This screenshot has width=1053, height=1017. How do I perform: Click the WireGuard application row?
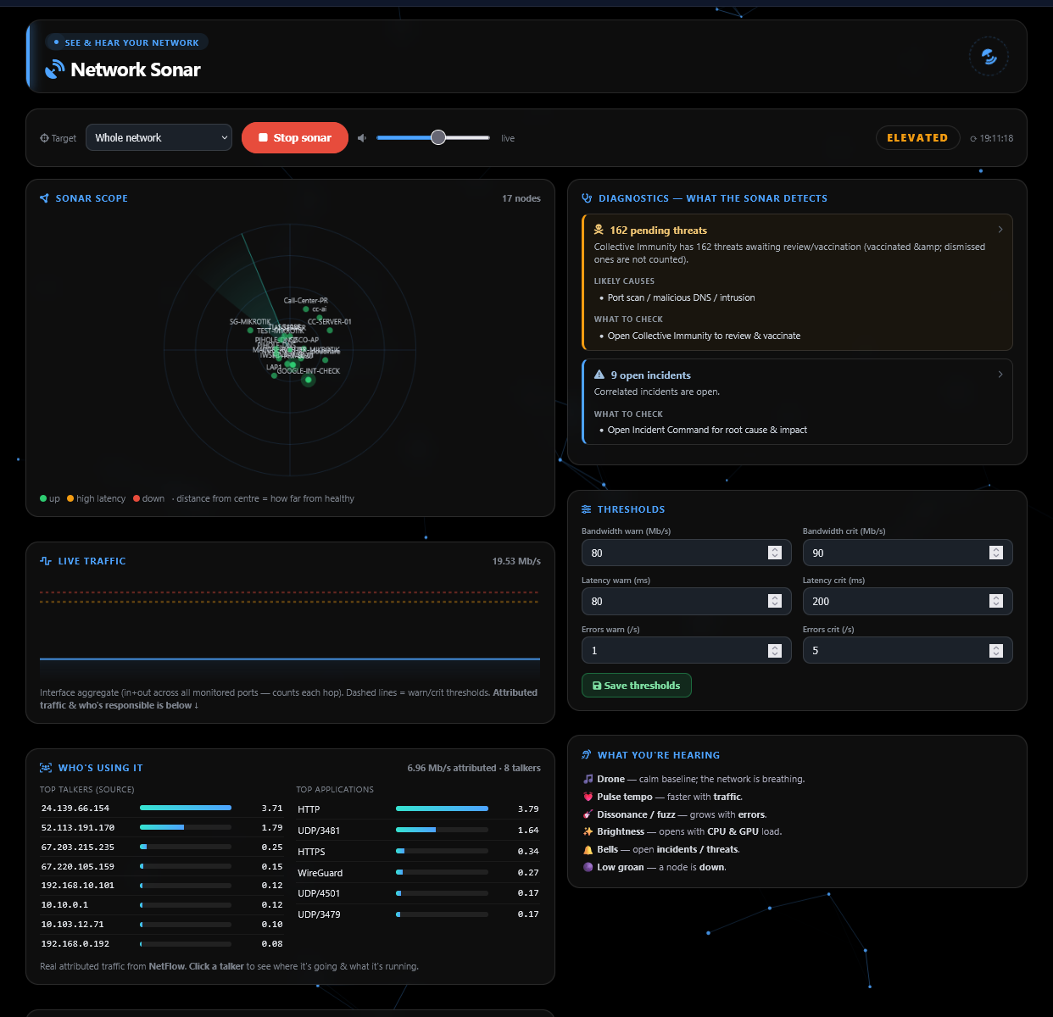coord(418,872)
